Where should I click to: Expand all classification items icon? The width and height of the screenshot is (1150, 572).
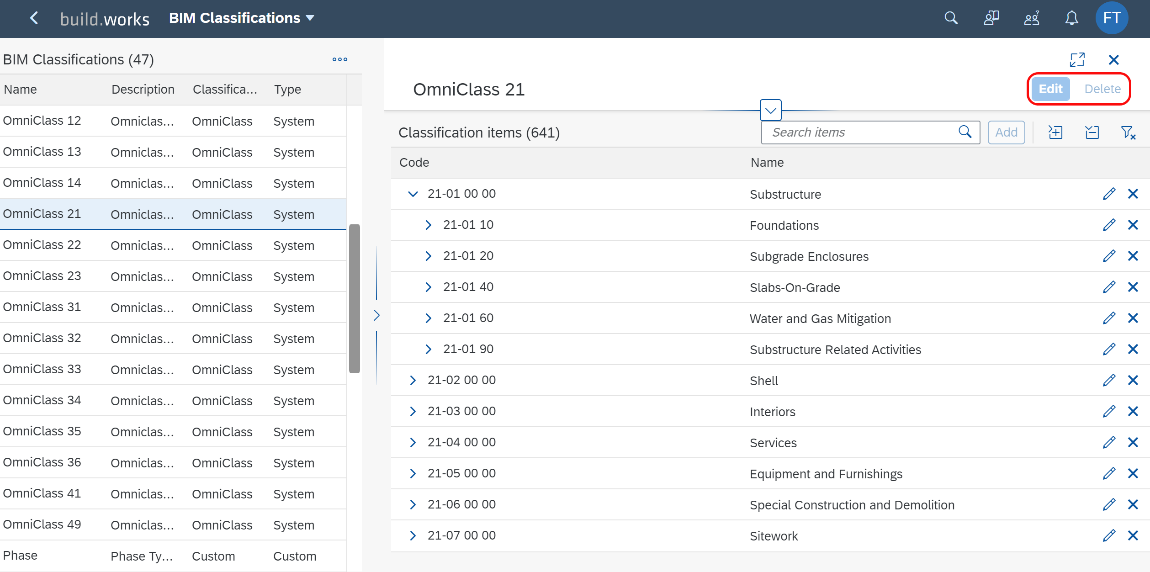1055,132
